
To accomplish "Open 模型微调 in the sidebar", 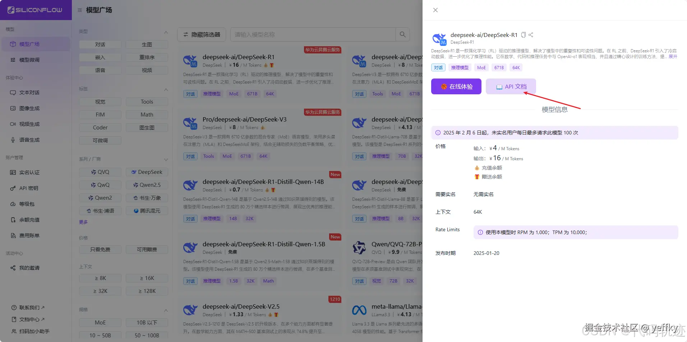I will coord(35,60).
